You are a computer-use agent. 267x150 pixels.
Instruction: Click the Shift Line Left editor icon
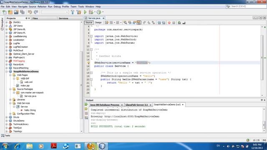click(159, 22)
